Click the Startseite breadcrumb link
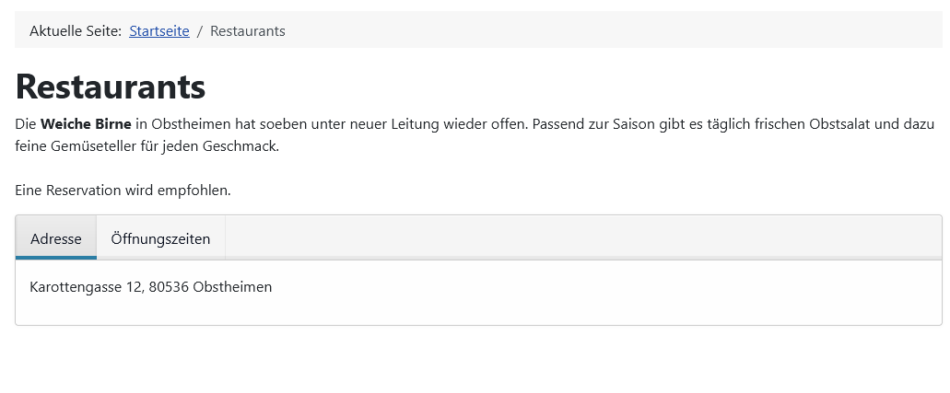This screenshot has width=950, height=393. 158,31
